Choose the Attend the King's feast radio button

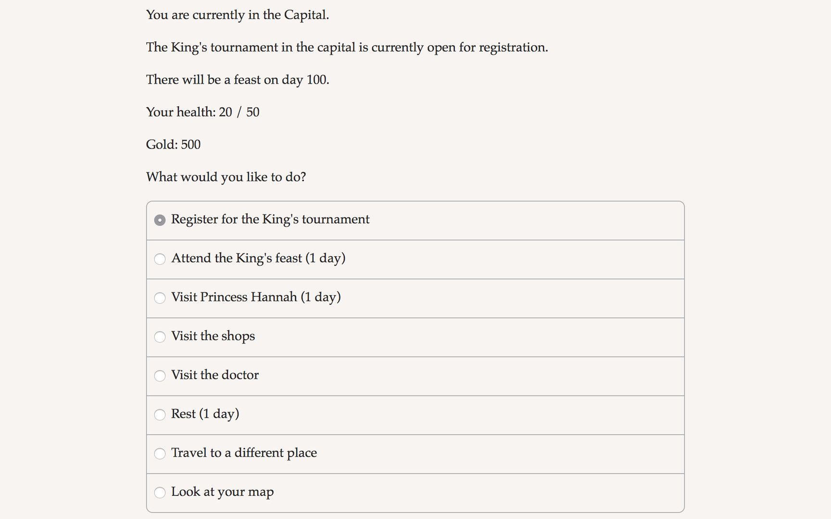160,259
